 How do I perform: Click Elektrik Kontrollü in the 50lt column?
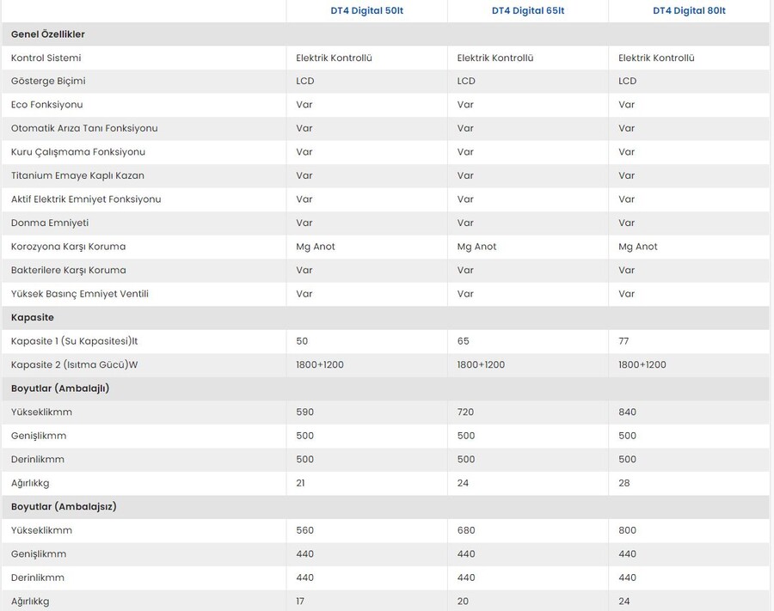(335, 58)
